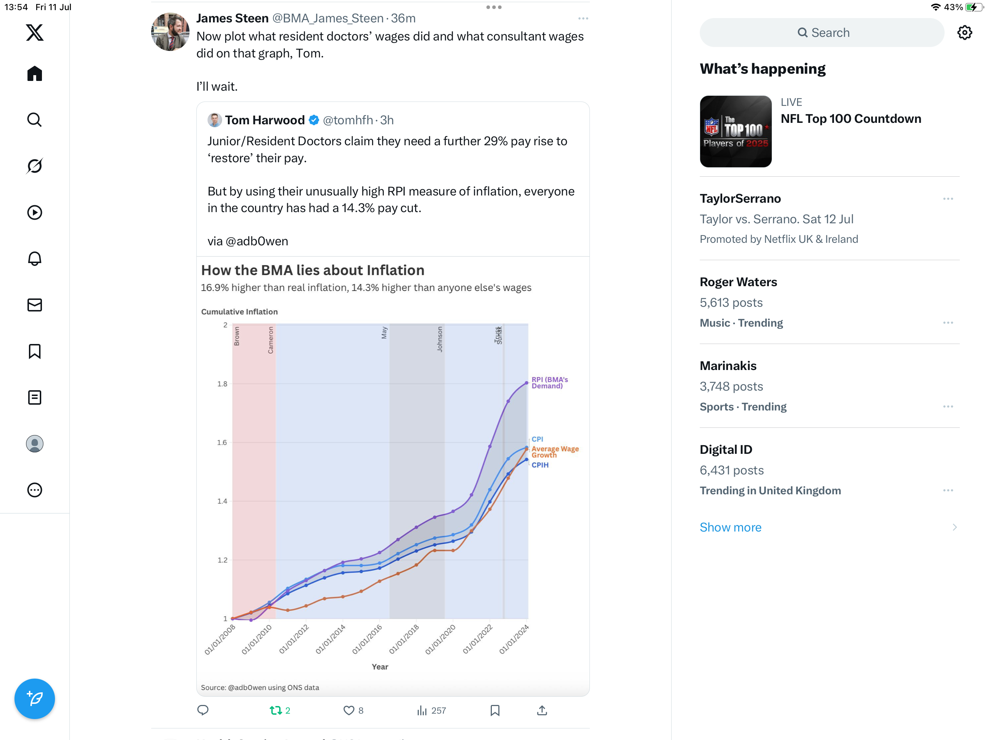
Task: Open Tom Harwood's quoted profile name
Action: (264, 120)
